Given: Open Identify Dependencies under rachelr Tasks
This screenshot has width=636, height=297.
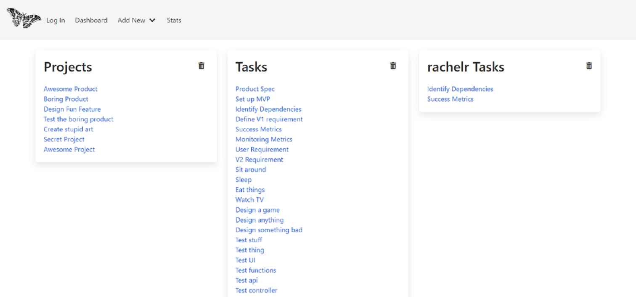Looking at the screenshot, I should (460, 89).
